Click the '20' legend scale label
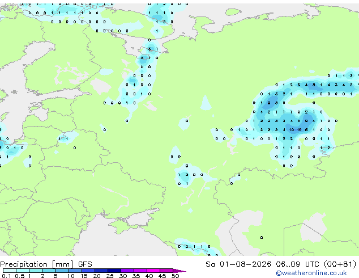 97,276
